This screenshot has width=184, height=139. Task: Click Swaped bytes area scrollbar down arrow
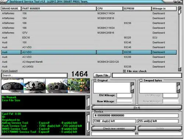[x=178, y=91]
